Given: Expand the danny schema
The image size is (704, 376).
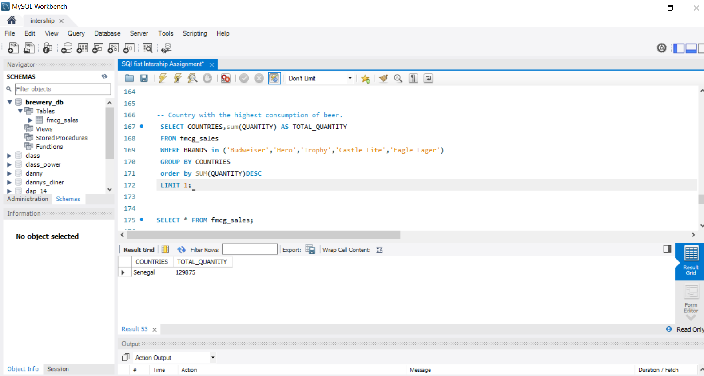Looking at the screenshot, I should pyautogui.click(x=9, y=173).
